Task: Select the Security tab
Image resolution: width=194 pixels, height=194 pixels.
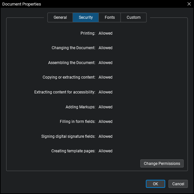Action: coord(86,17)
